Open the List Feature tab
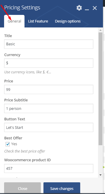The height and width of the screenshot is (194, 105). pyautogui.click(x=38, y=21)
